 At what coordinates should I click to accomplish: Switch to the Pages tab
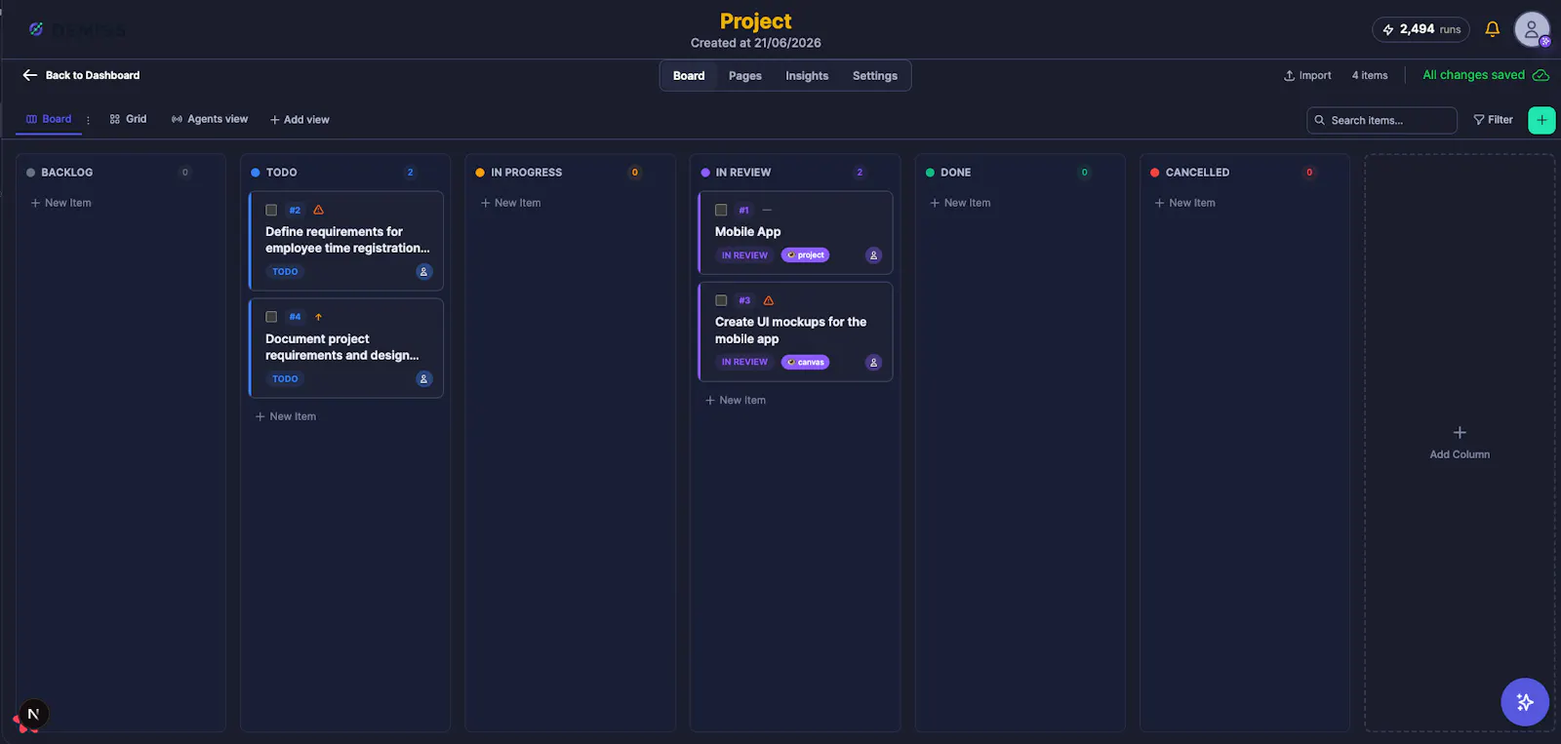tap(744, 76)
